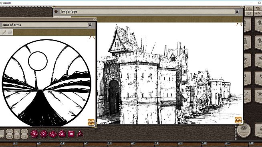Screen dimensions: 262x147
Task: Open the longbridge link icon beside title
Action: (x=56, y=11)
